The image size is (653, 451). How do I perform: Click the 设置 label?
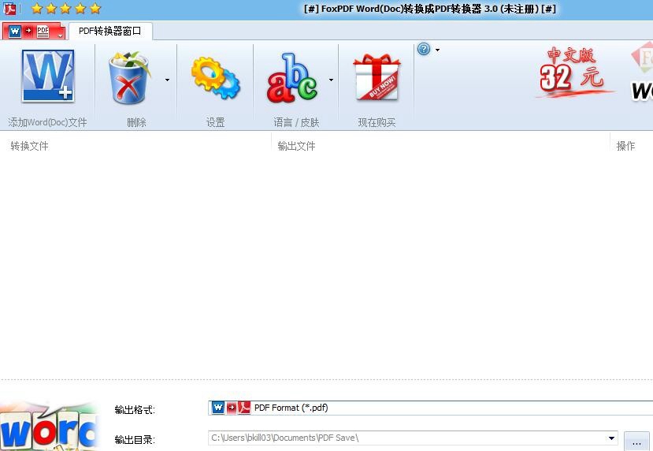coord(215,122)
